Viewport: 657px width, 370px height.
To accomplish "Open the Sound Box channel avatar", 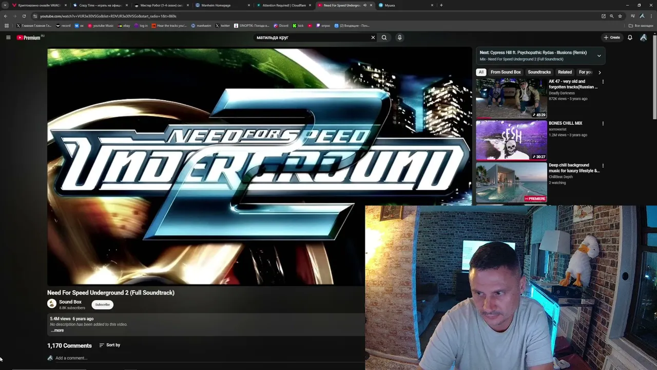I will click(52, 304).
